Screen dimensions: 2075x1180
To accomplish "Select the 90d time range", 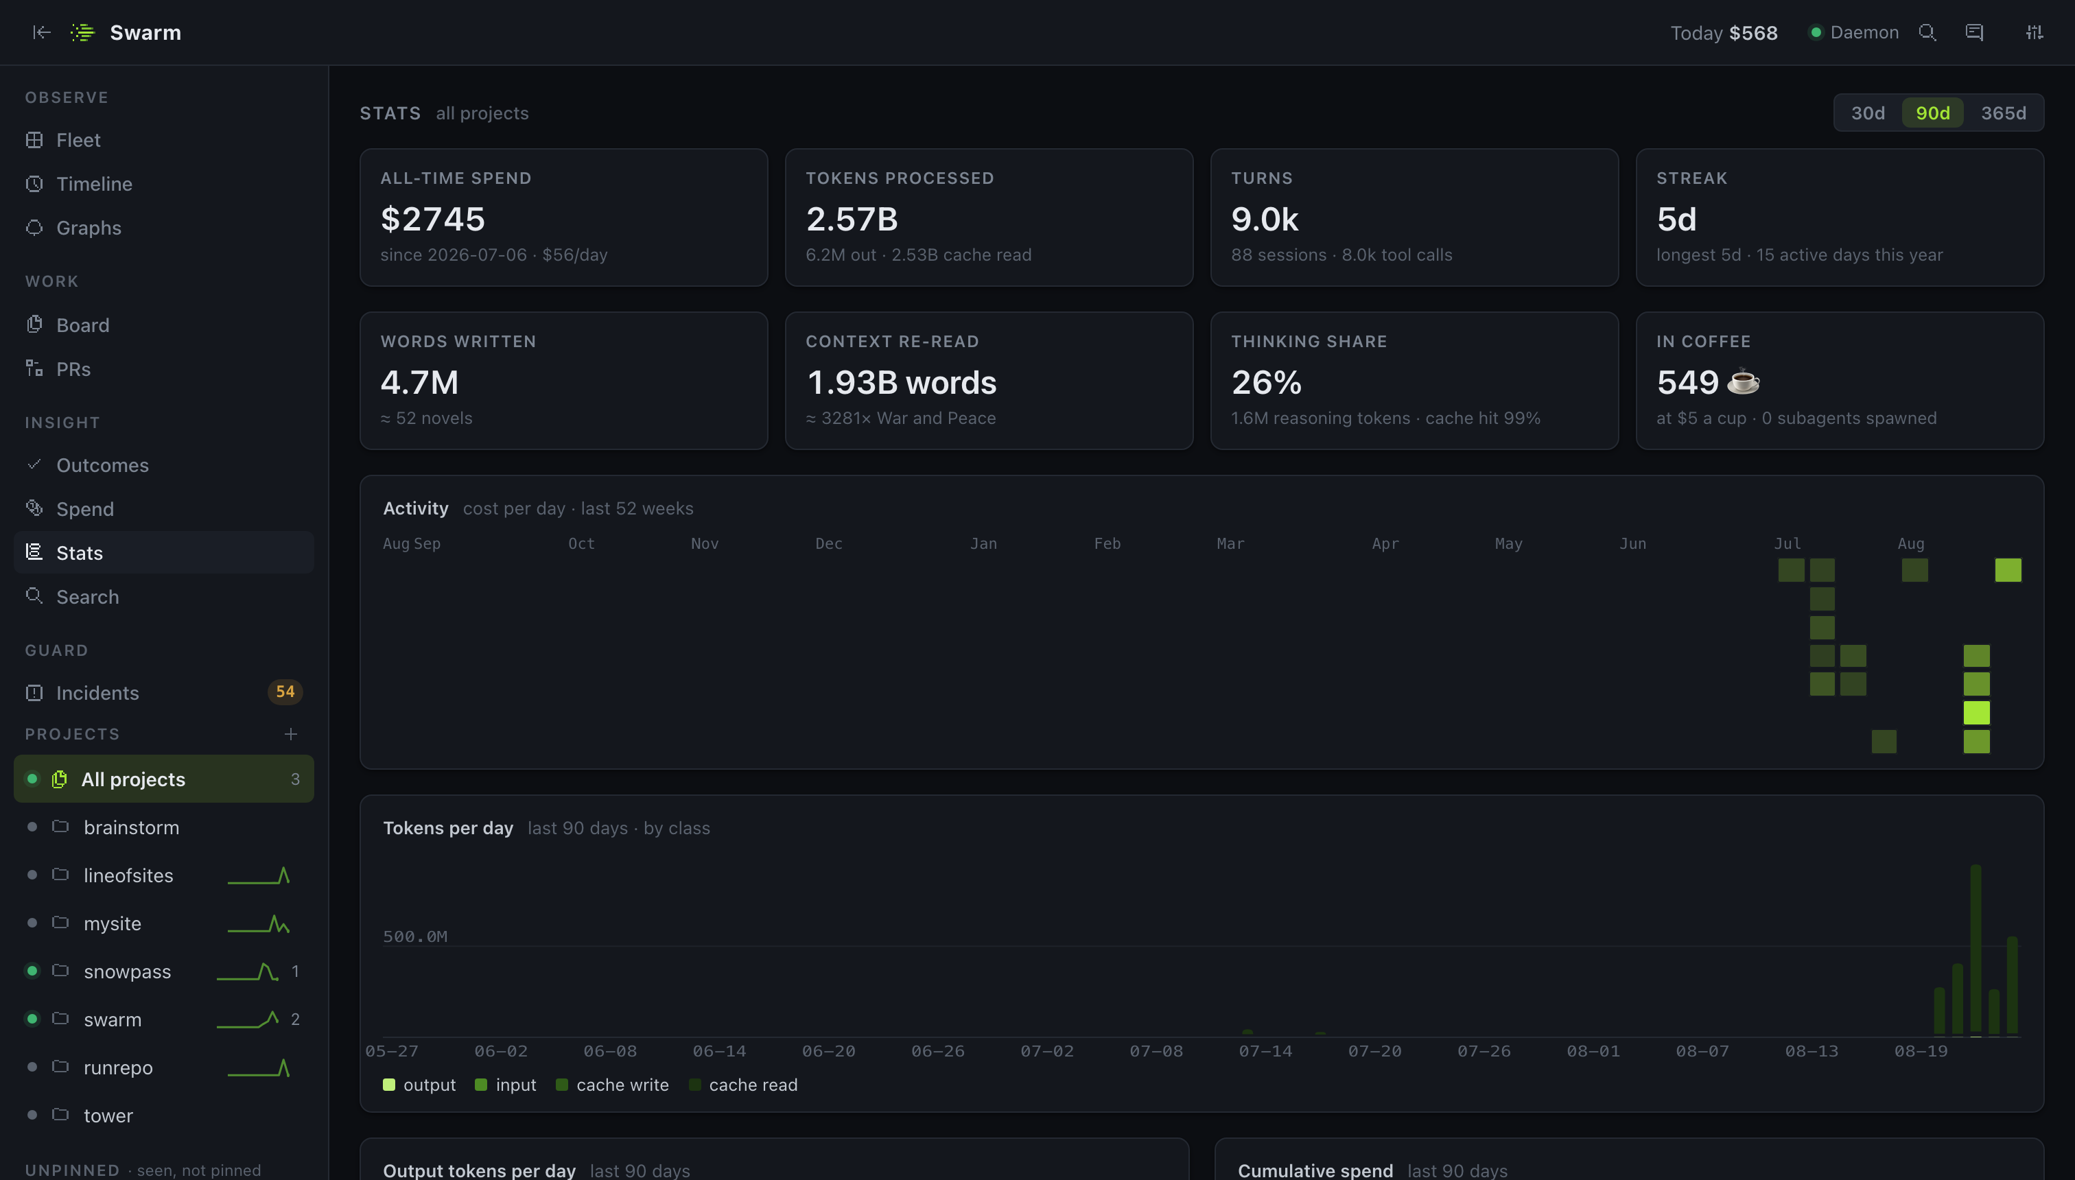I will click(1932, 113).
